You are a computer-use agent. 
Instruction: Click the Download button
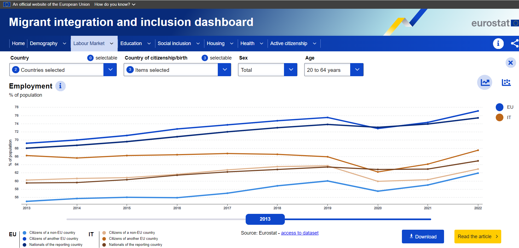pos(423,237)
